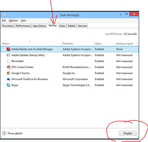Sort by the Name column header
148x142 pixels.
(x=31, y=43)
